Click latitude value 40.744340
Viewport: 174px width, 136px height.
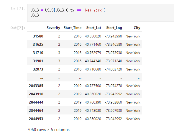93,61
